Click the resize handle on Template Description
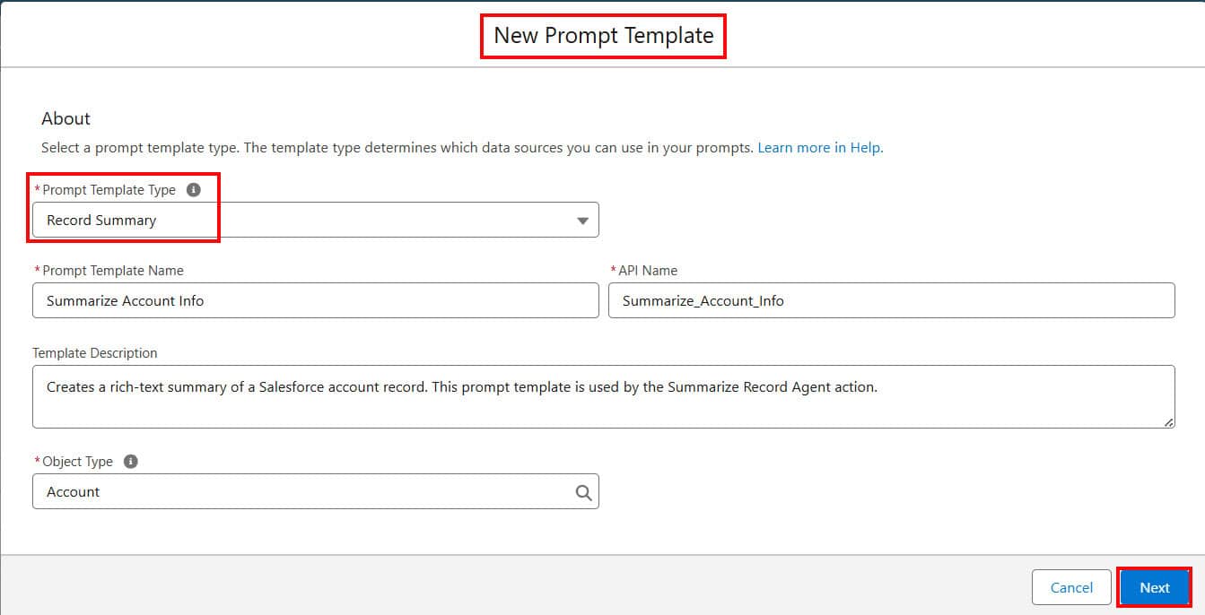Screen dimensions: 1205x615 pos(1169,422)
